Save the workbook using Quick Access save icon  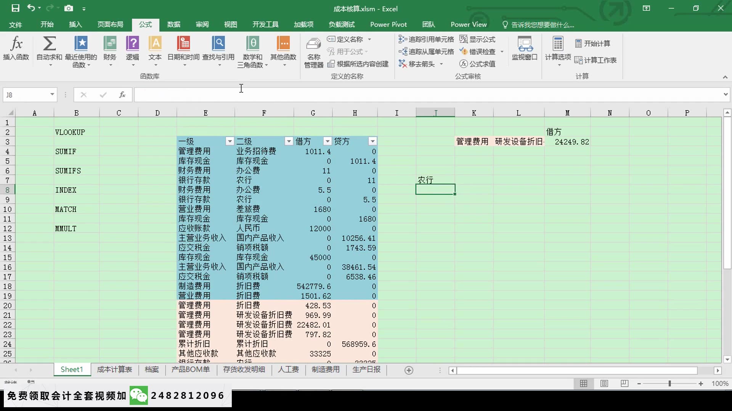pos(15,8)
